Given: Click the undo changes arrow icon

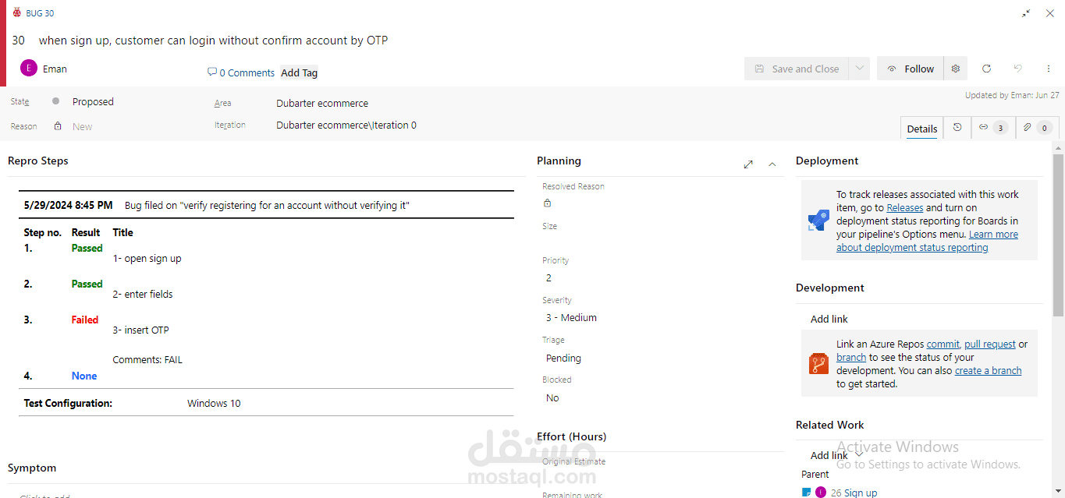Looking at the screenshot, I should (x=1017, y=69).
